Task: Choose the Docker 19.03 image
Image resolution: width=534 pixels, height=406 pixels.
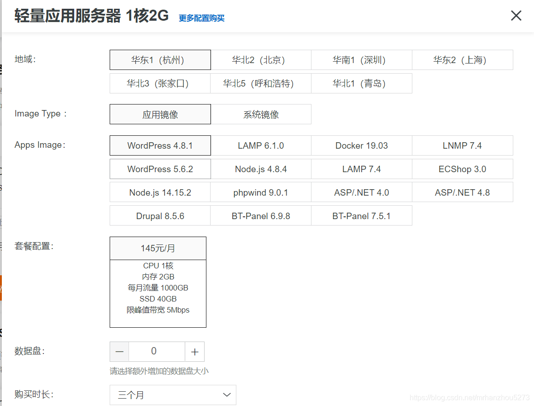Action: (362, 145)
